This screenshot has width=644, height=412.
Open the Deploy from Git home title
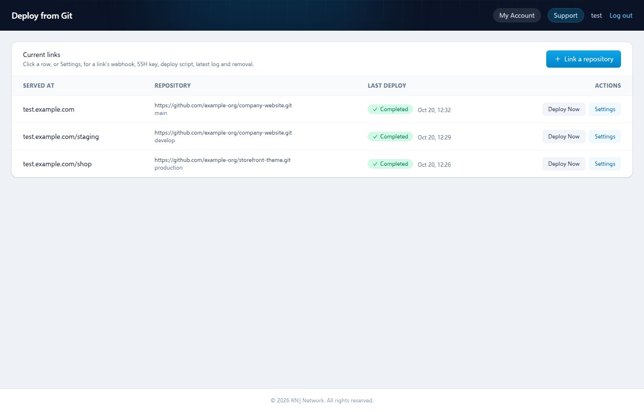coord(42,15)
